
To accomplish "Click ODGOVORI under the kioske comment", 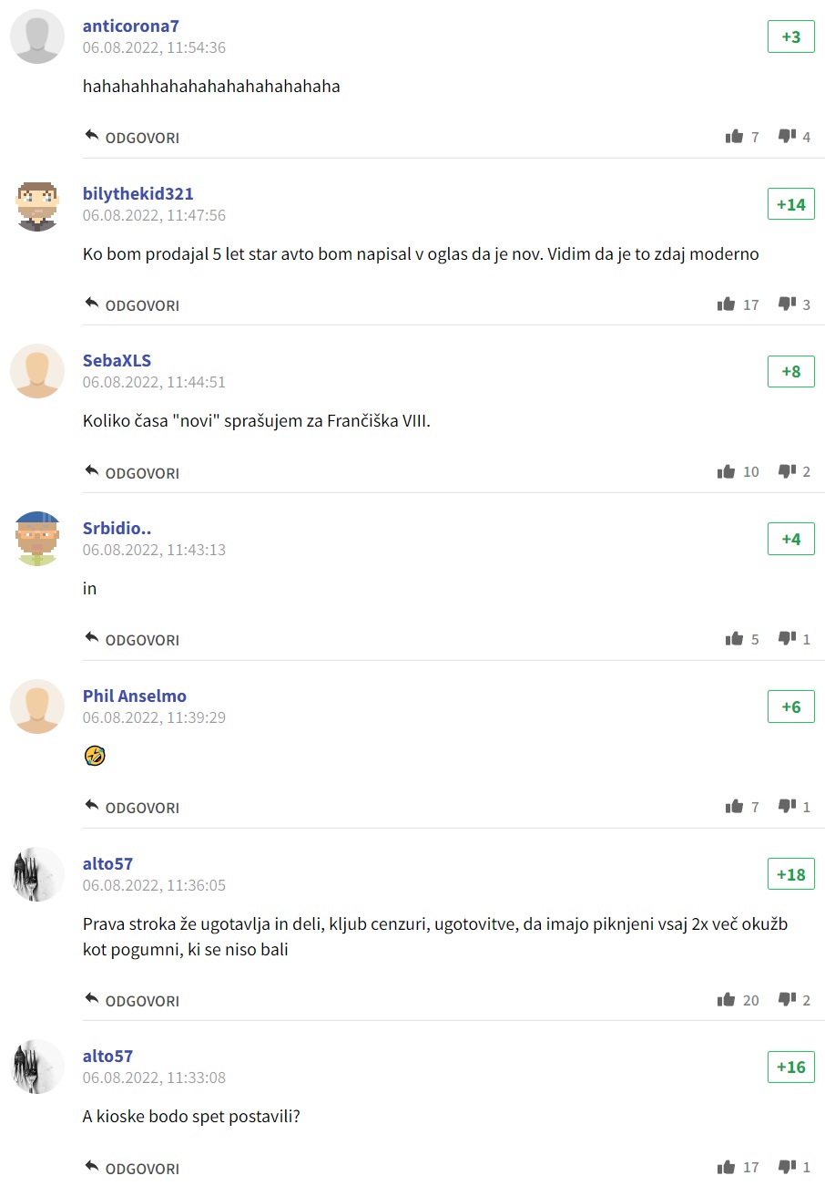I will (132, 1169).
